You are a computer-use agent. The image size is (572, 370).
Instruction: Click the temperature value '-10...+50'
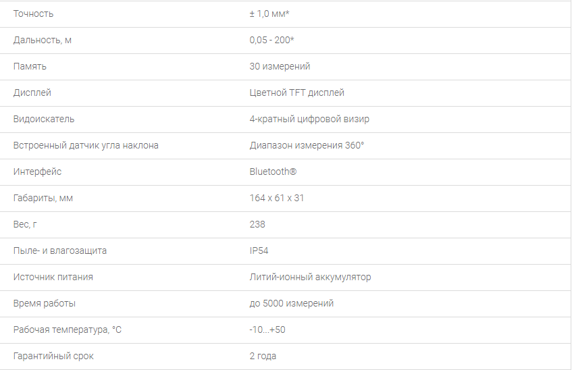[x=267, y=329]
